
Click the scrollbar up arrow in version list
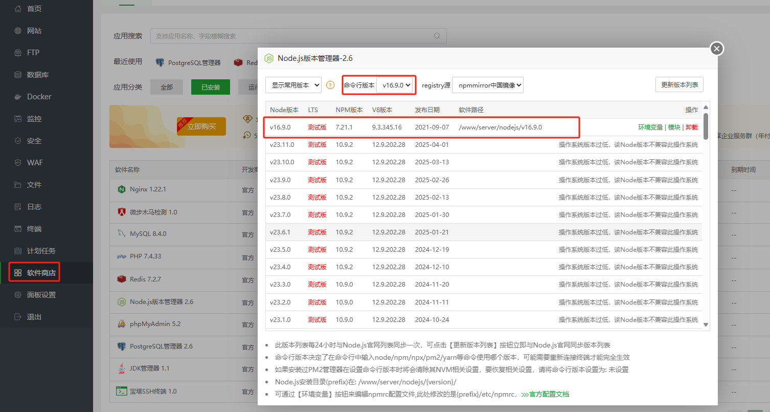[706, 107]
